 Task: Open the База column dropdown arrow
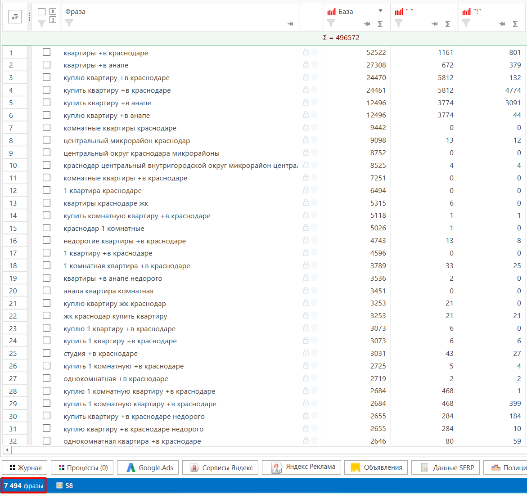380,11
